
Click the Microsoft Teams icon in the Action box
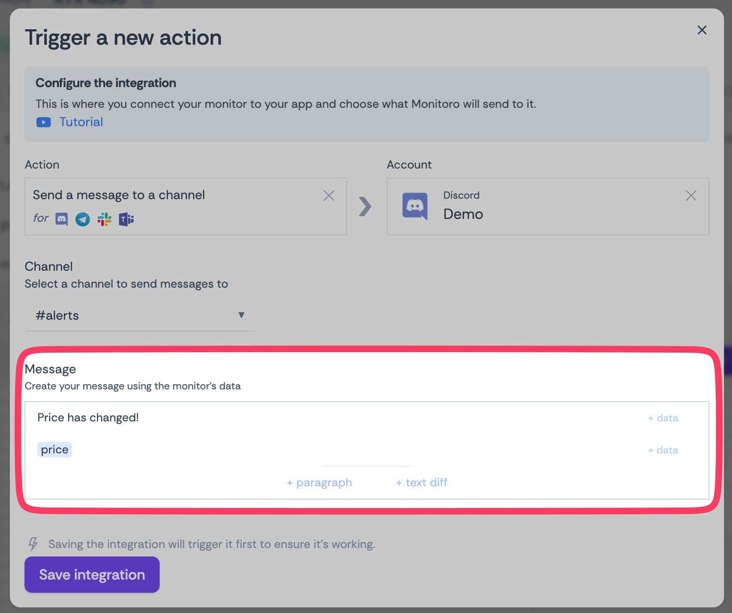(126, 219)
